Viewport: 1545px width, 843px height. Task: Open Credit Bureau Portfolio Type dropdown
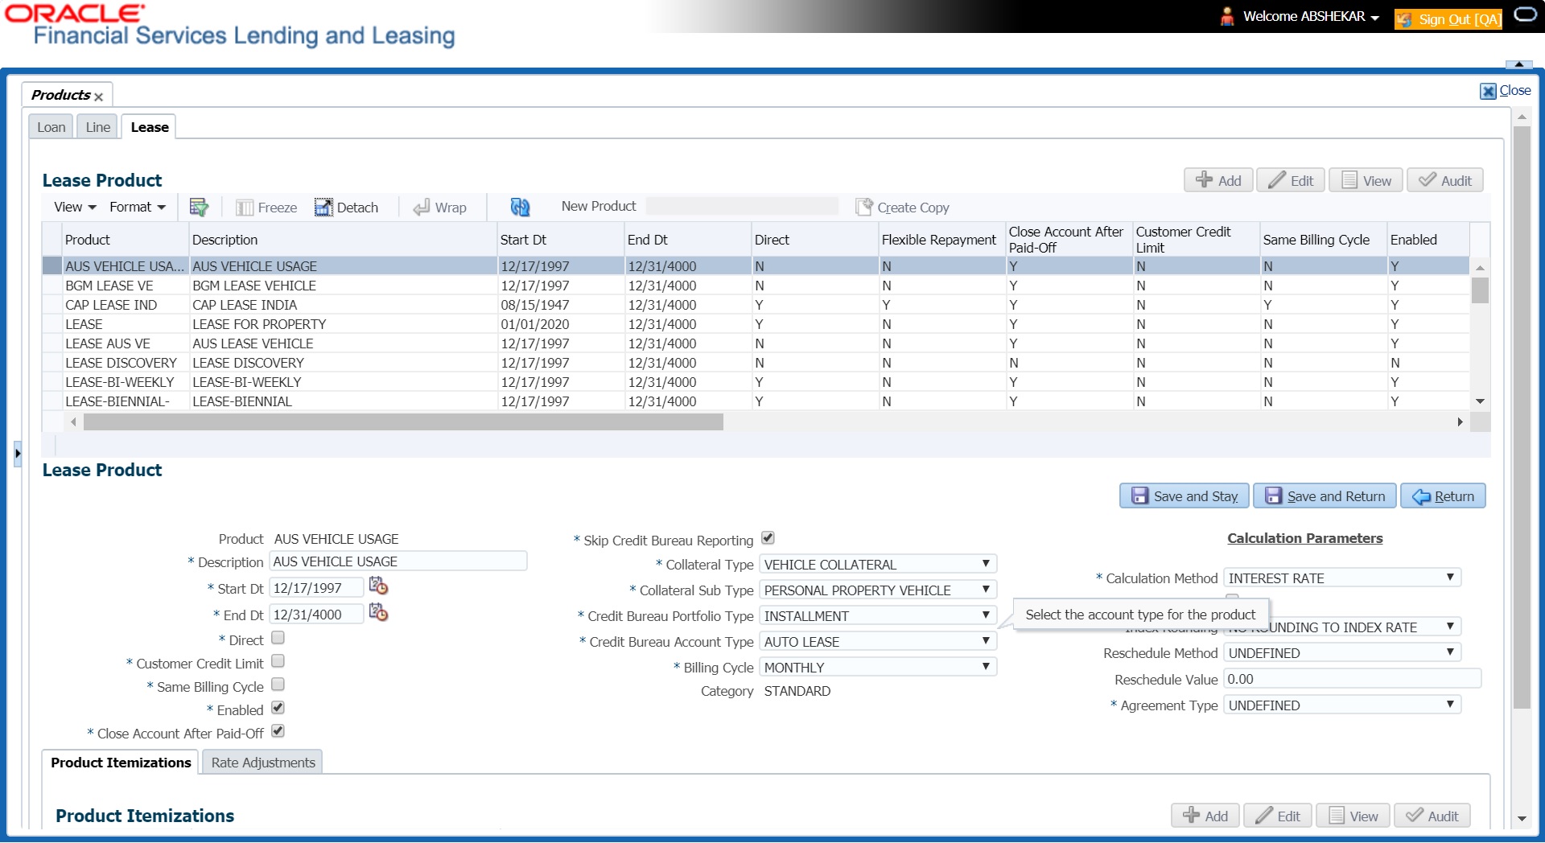(878, 615)
